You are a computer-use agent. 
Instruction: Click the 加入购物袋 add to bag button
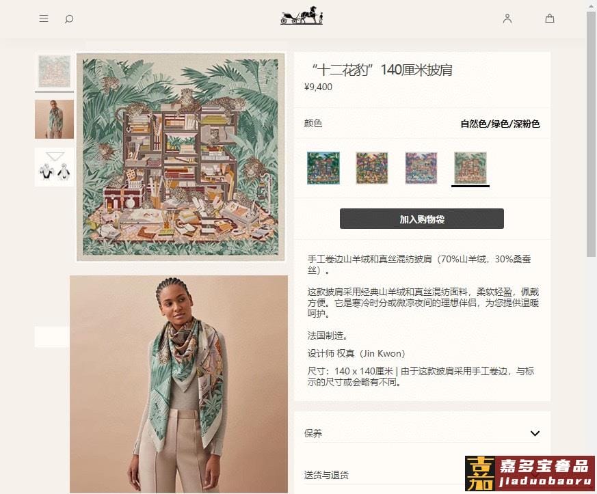(422, 219)
